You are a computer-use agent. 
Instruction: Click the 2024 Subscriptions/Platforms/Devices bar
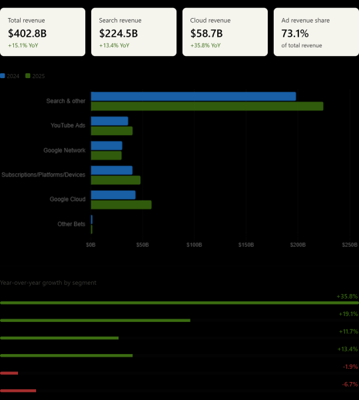(112, 171)
